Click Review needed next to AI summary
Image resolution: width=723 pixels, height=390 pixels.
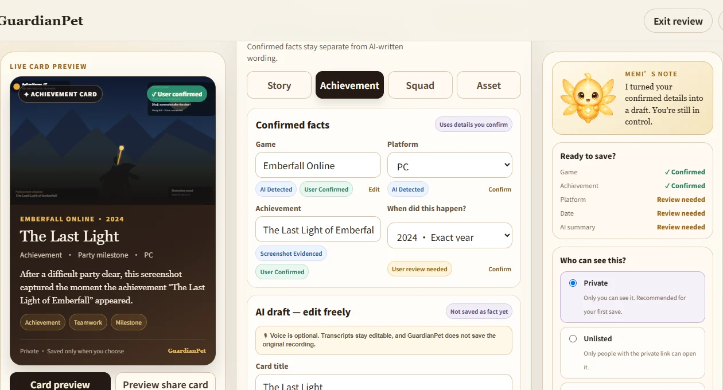pyautogui.click(x=681, y=227)
